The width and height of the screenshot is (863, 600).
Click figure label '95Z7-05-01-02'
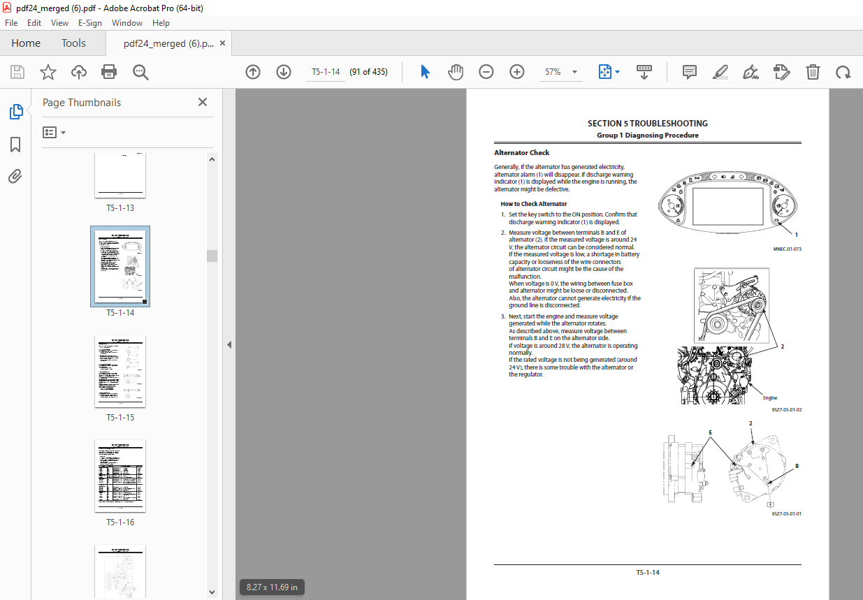(787, 410)
